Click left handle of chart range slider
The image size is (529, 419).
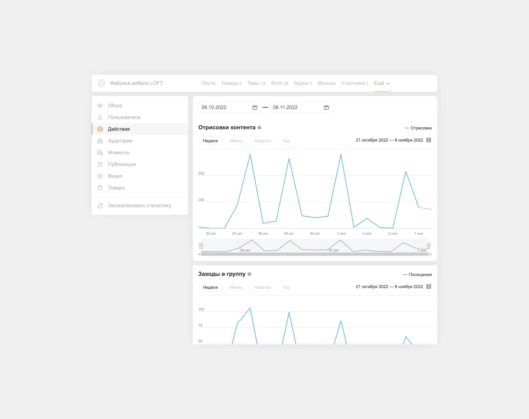tap(201, 246)
